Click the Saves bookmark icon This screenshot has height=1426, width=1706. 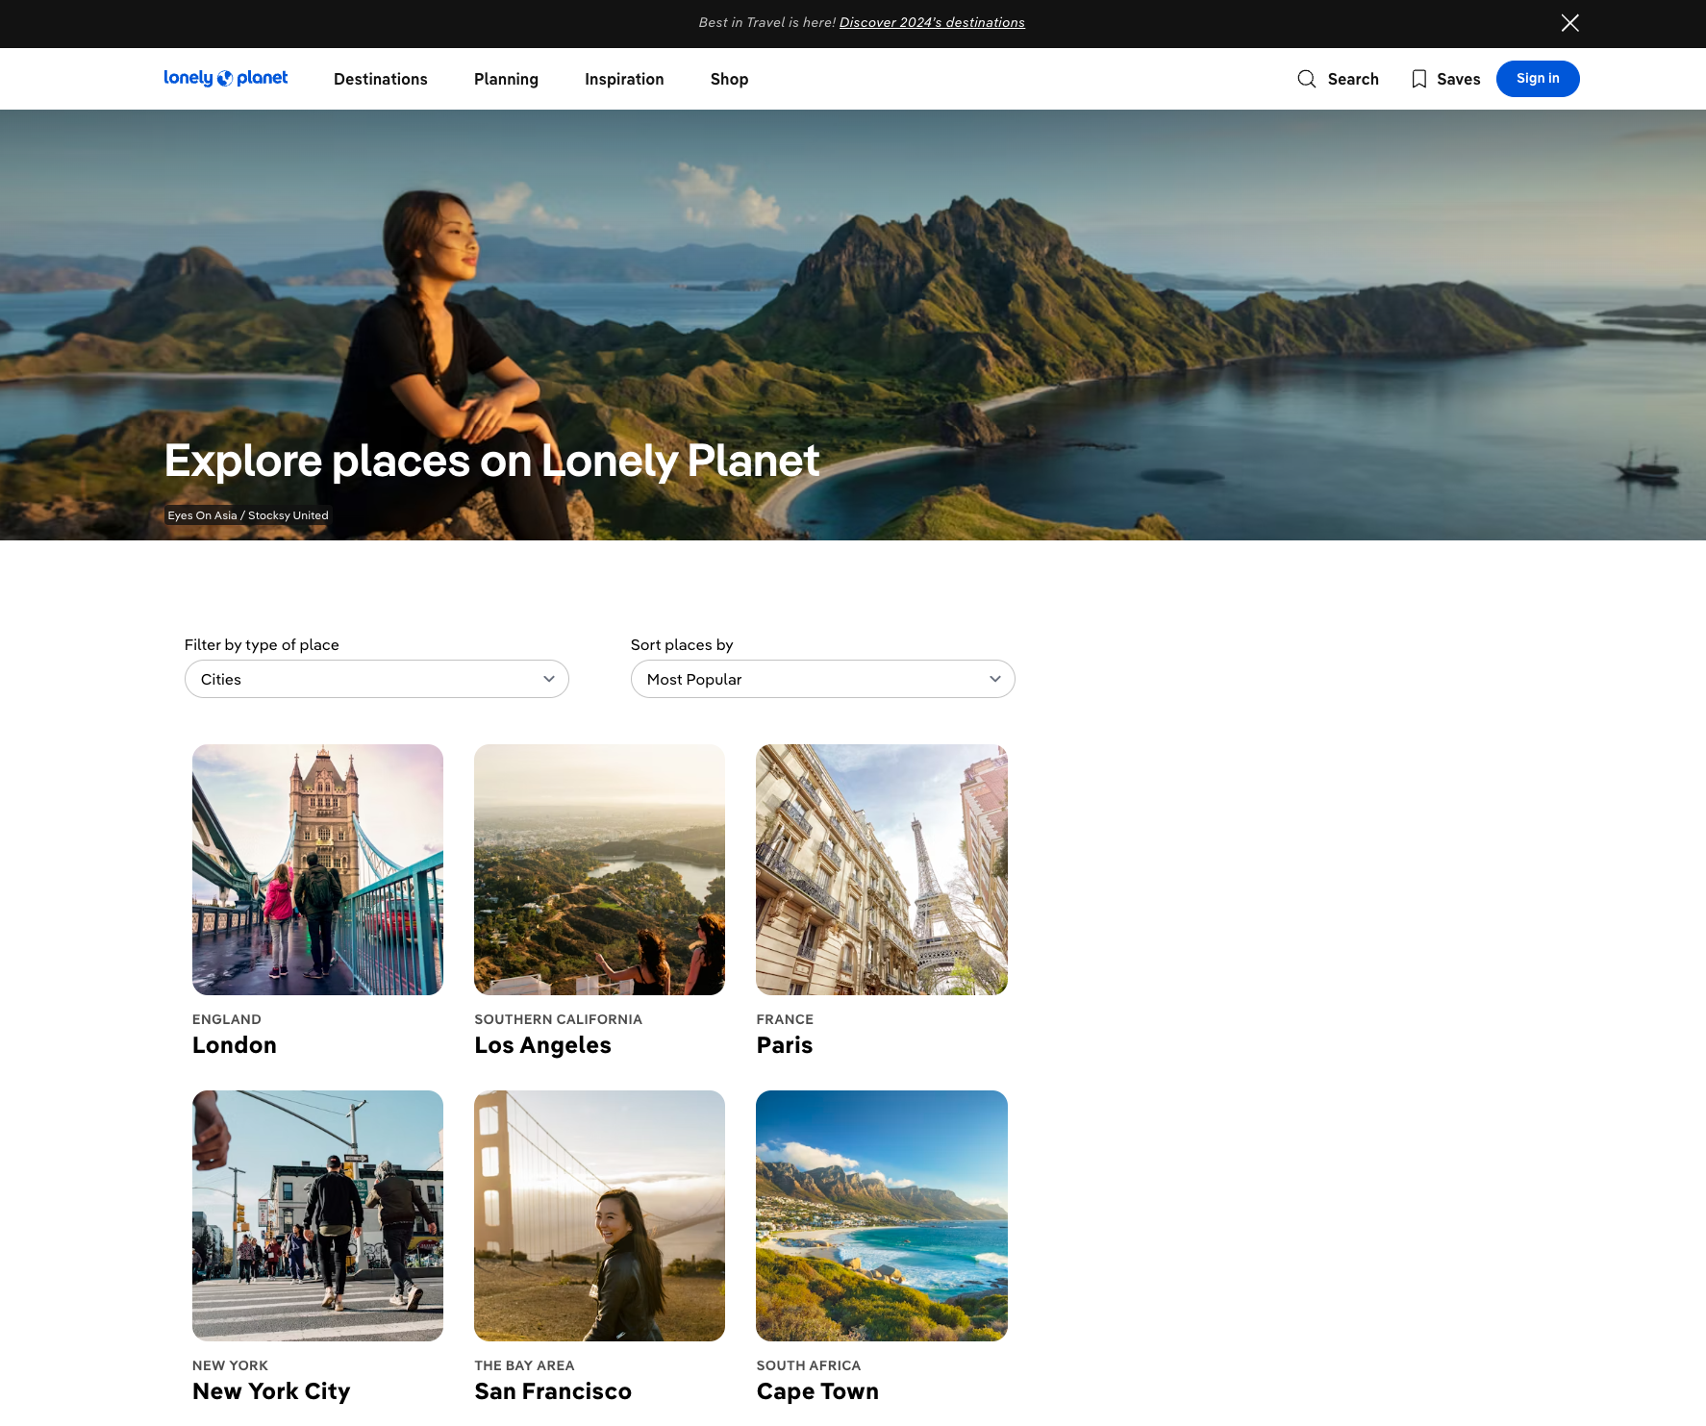click(1418, 79)
